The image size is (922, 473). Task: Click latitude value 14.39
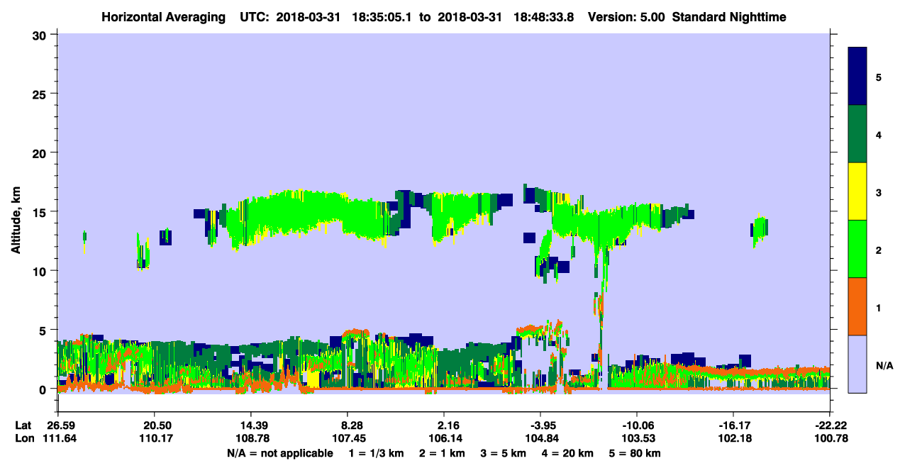click(251, 425)
